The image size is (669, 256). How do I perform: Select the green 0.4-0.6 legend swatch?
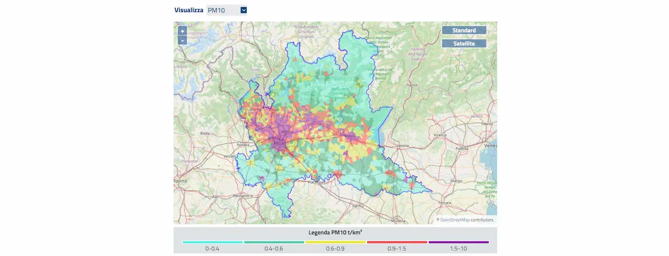click(x=274, y=242)
